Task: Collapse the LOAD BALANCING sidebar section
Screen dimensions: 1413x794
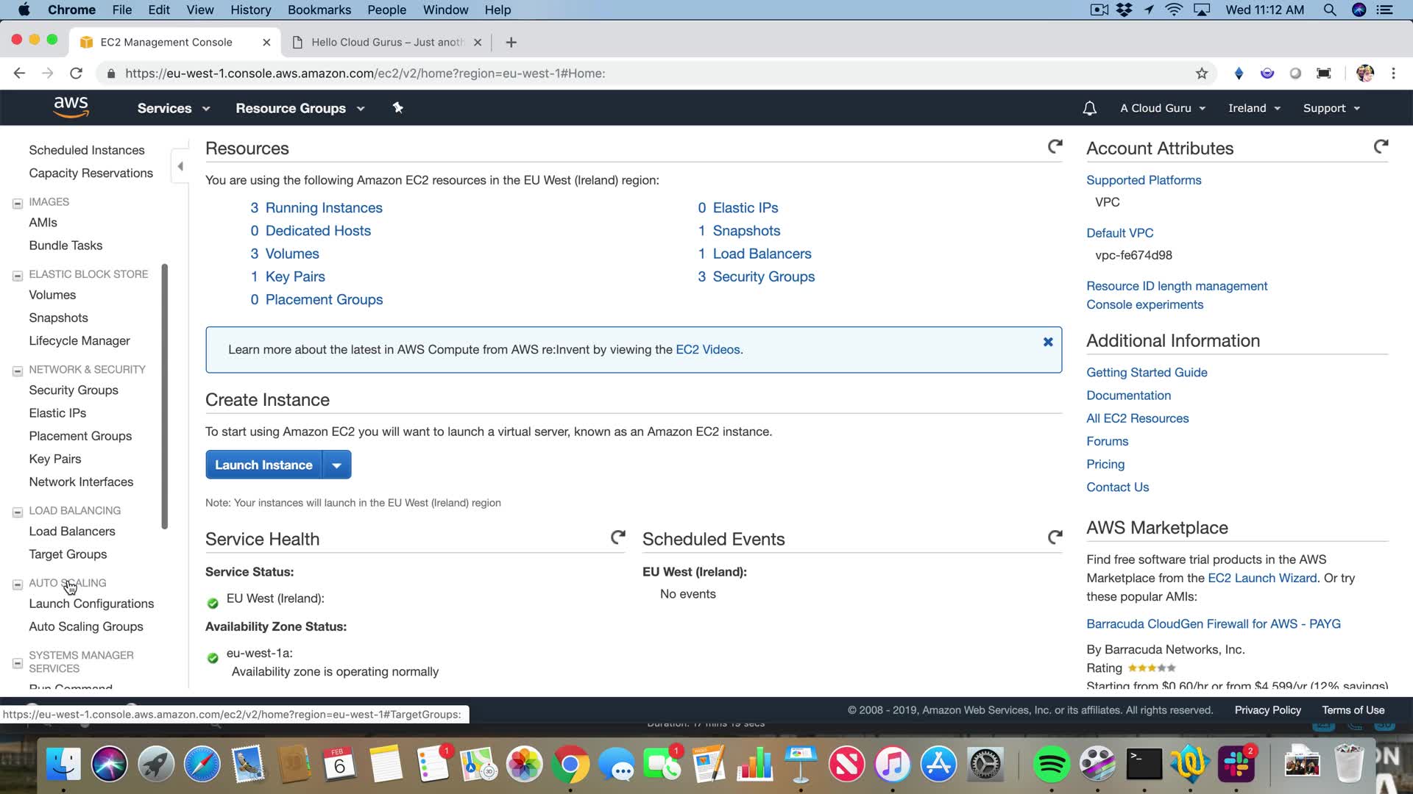Action: point(18,512)
